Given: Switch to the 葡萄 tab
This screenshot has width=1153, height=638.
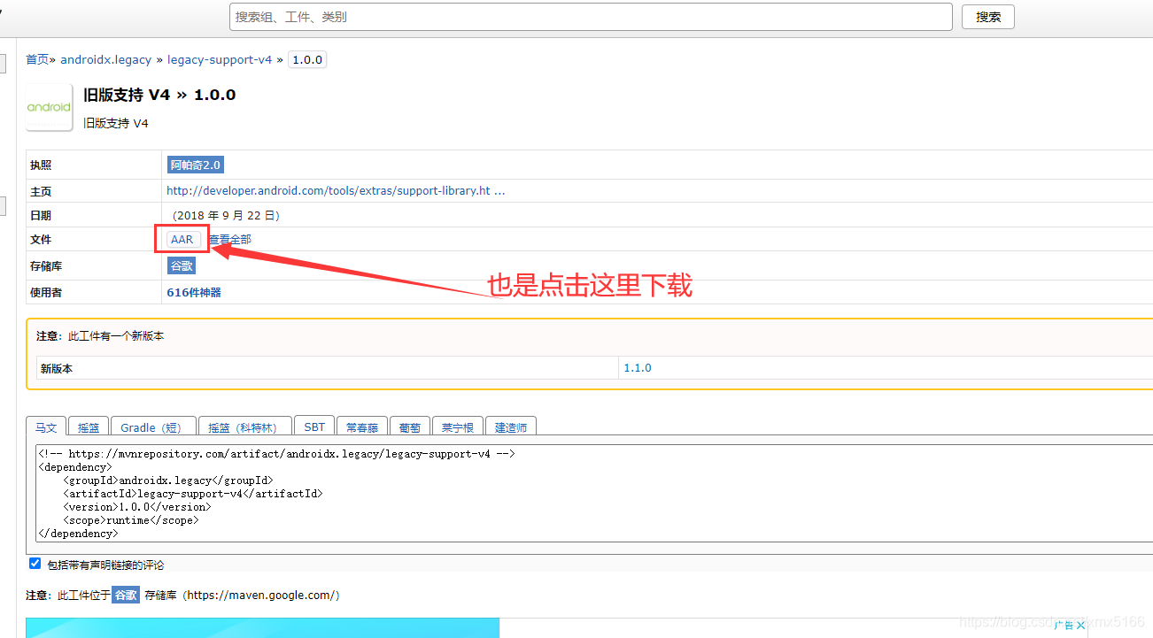Looking at the screenshot, I should [409, 427].
